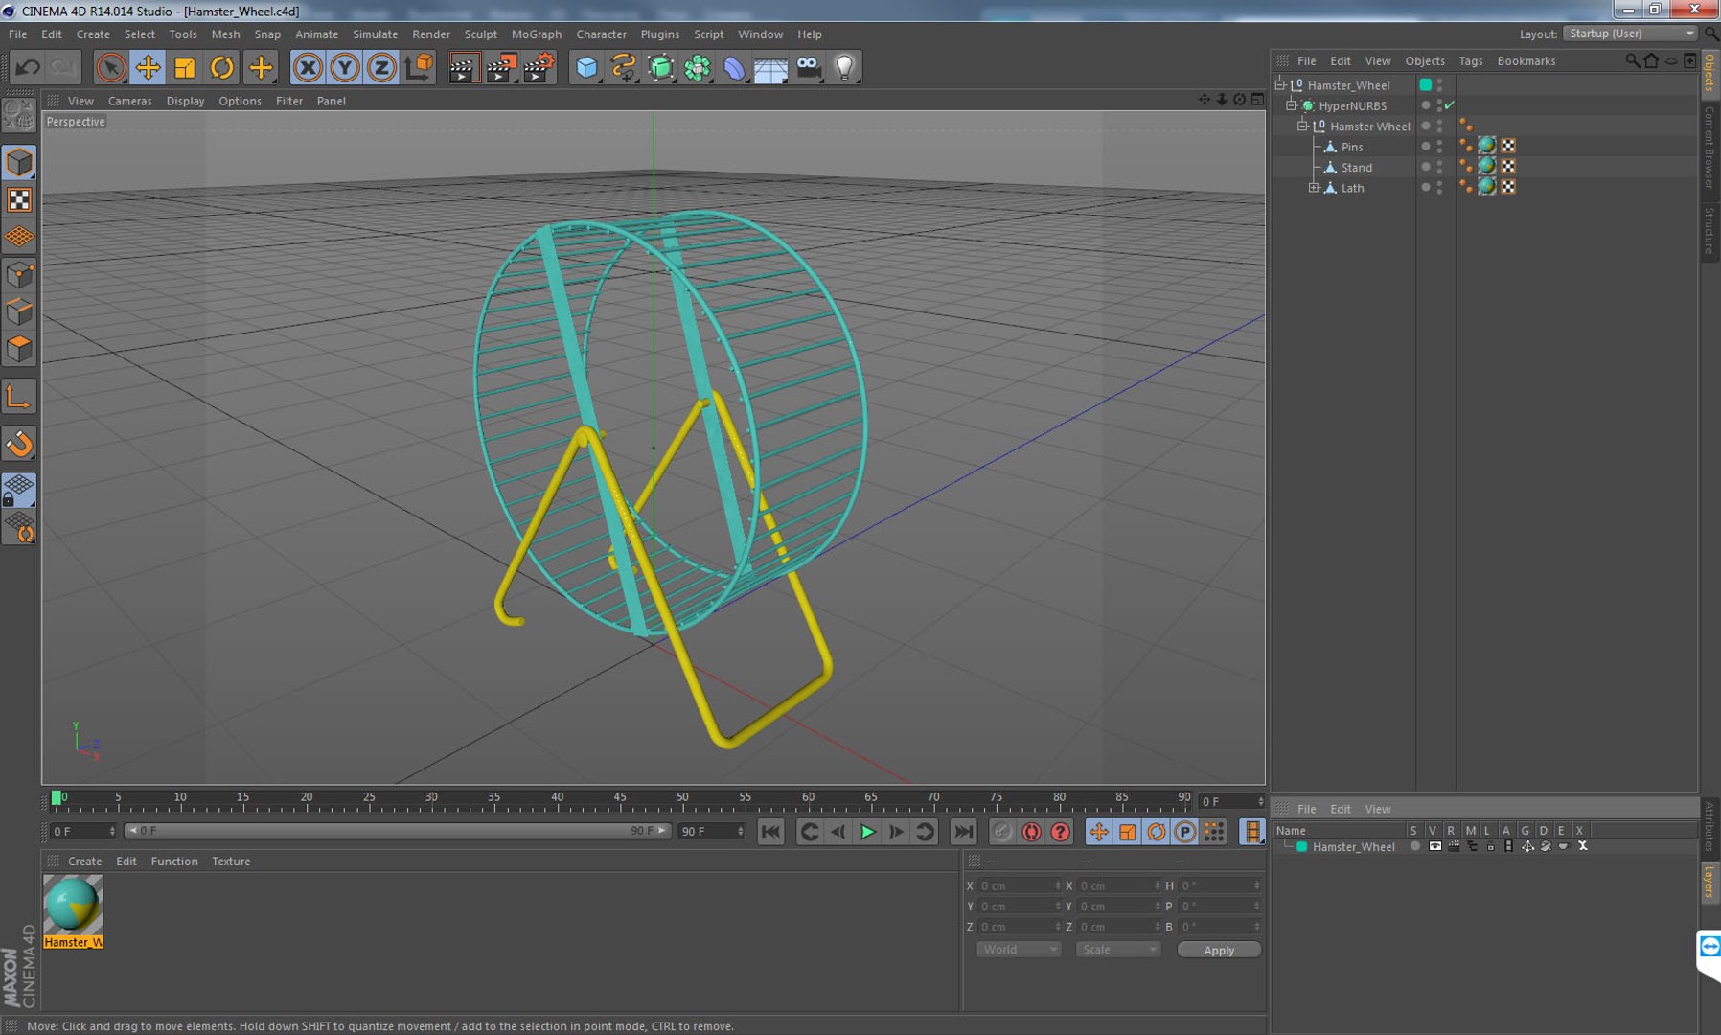Select the Hamster_W material thumbnail
Screen dimensions: 1721x1035
(x=73, y=911)
